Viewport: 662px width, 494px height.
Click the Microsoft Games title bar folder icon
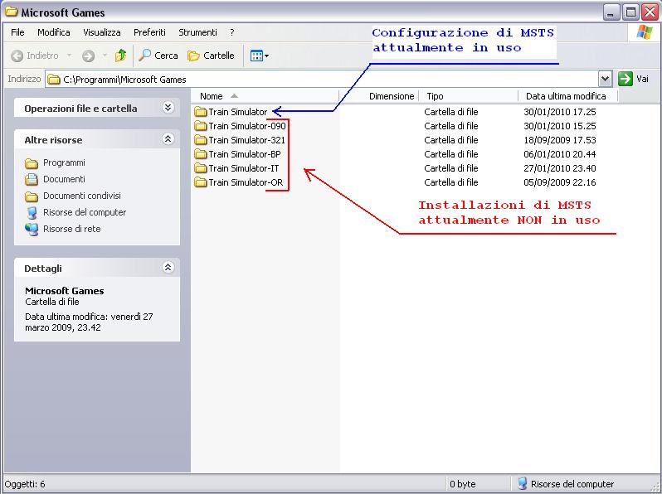pyautogui.click(x=12, y=12)
